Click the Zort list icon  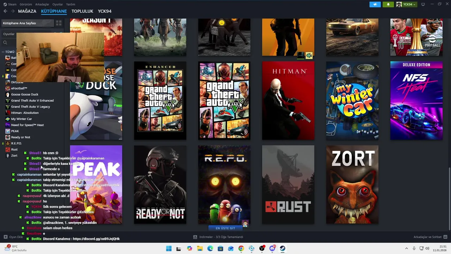click(8, 156)
